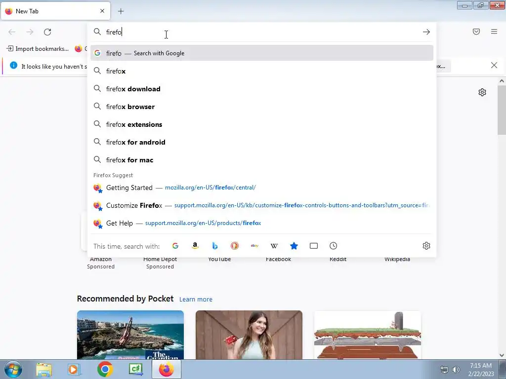The width and height of the screenshot is (506, 379).
Task: Search this time with DuckDuckGo icon
Action: (235, 246)
